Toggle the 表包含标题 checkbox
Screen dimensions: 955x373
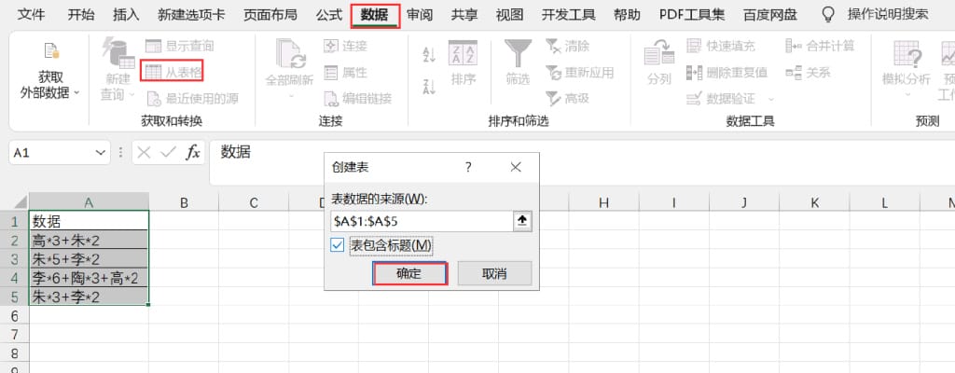339,245
